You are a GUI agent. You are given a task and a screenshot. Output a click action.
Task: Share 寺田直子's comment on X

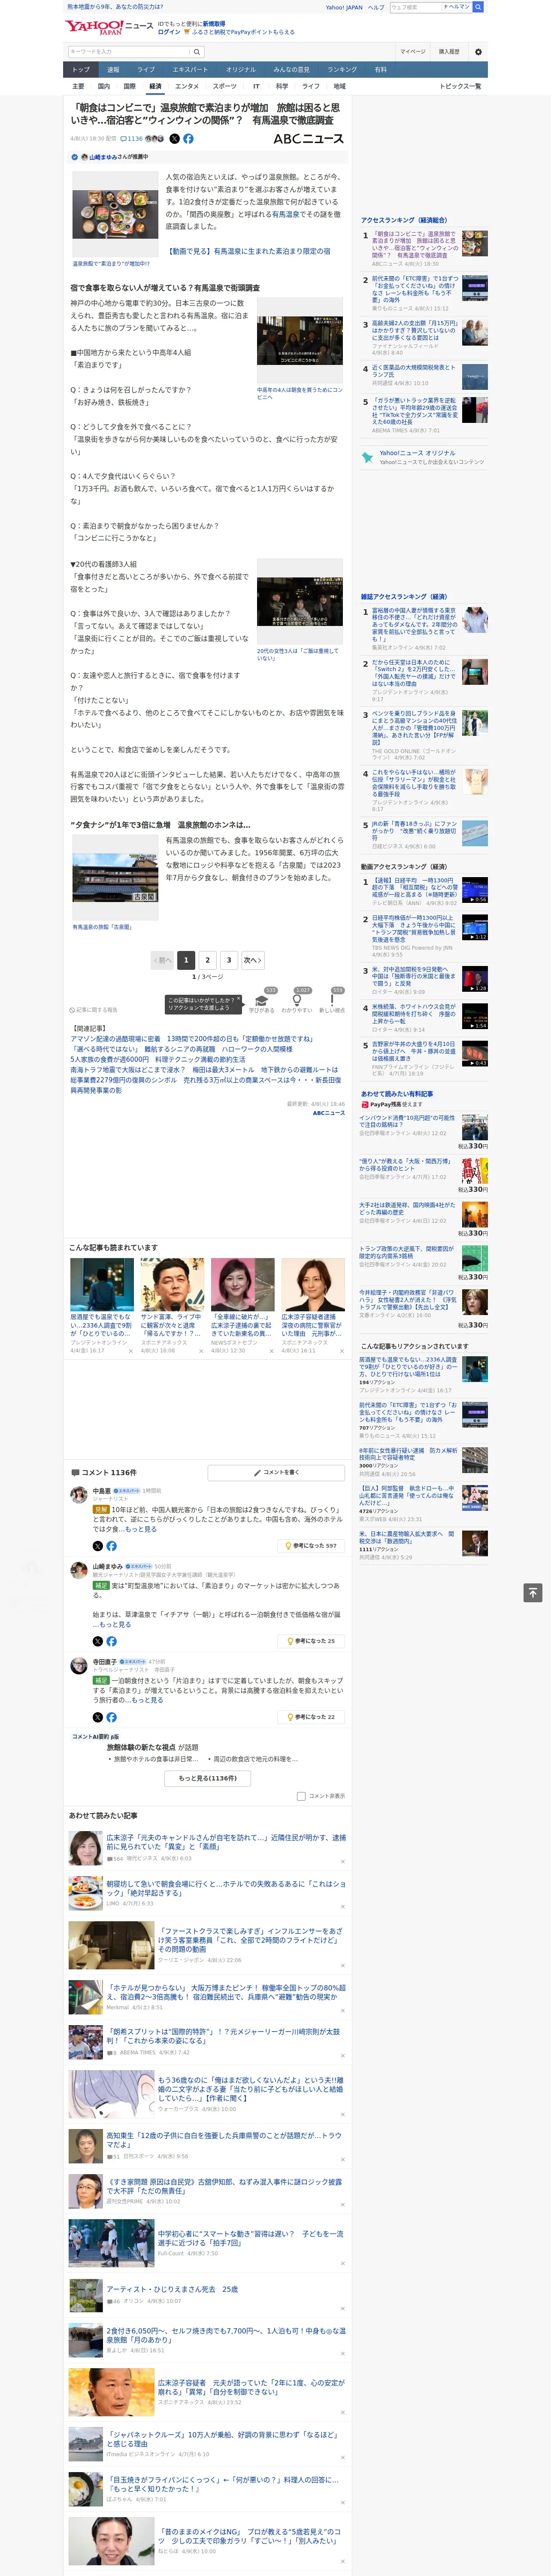(x=98, y=1717)
